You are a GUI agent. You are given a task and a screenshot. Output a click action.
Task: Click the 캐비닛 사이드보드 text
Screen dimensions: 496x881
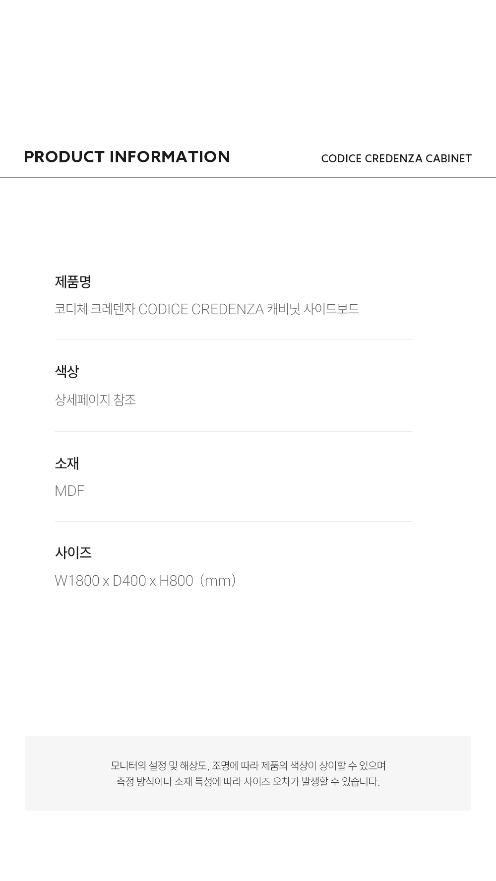(x=312, y=309)
